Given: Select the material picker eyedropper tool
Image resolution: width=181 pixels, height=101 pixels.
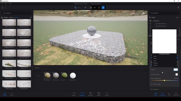Looking at the screenshot, I should pyautogui.click(x=85, y=8).
